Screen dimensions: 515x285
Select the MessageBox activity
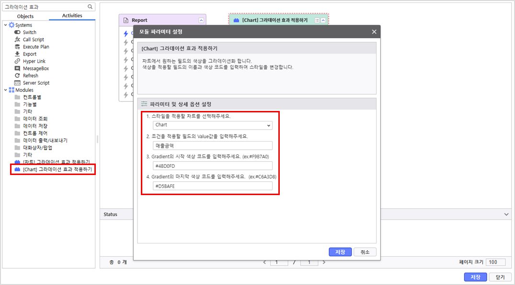[x=36, y=68]
